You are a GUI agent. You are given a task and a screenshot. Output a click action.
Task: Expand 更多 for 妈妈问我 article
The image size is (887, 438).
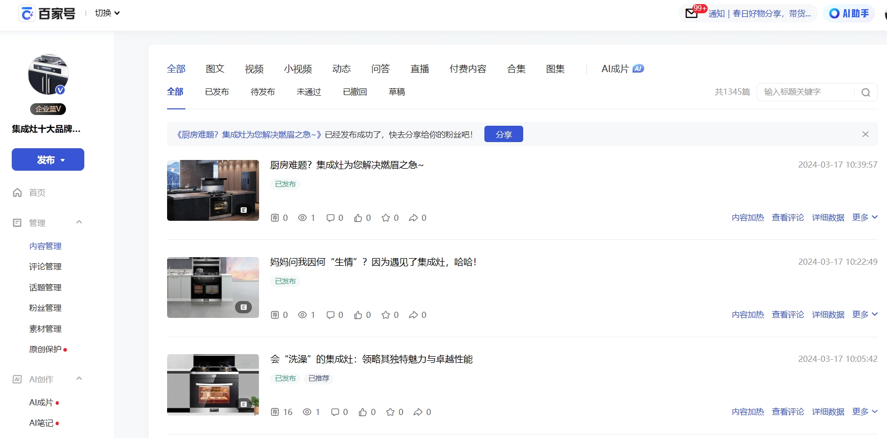[x=865, y=314]
